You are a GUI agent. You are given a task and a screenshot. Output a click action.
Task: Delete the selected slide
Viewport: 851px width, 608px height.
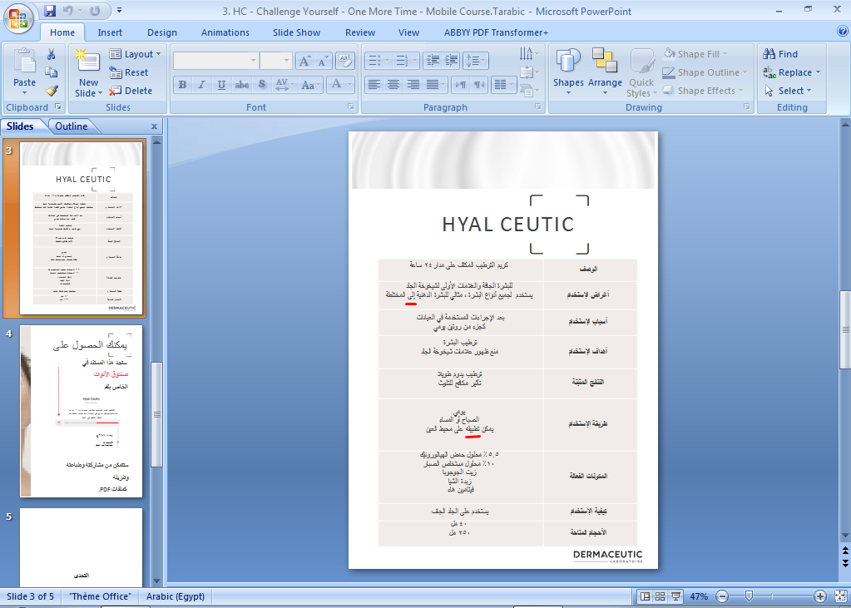pos(131,91)
